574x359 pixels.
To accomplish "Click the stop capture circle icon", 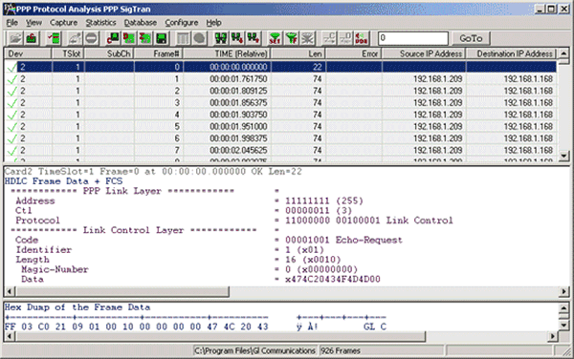I will tap(92, 38).
